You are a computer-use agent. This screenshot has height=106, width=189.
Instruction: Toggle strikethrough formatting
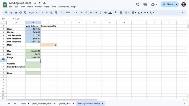point(105,12)
